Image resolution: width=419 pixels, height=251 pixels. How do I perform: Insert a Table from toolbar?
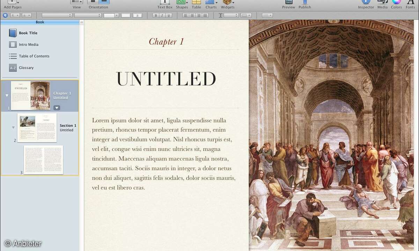tap(197, 5)
